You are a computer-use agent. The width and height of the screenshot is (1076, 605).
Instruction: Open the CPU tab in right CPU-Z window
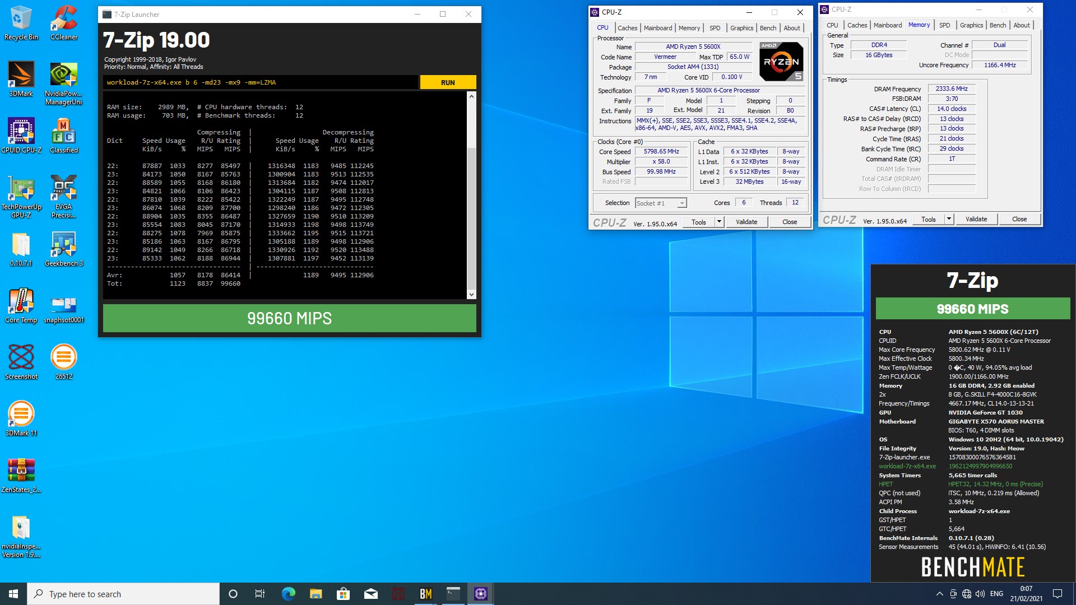[832, 25]
